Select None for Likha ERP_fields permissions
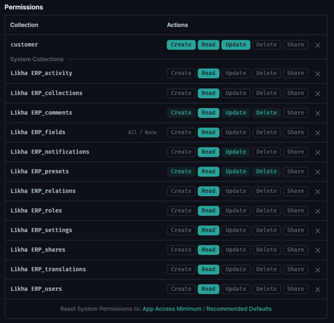Screen dimensions: 334x323 (x=150, y=133)
